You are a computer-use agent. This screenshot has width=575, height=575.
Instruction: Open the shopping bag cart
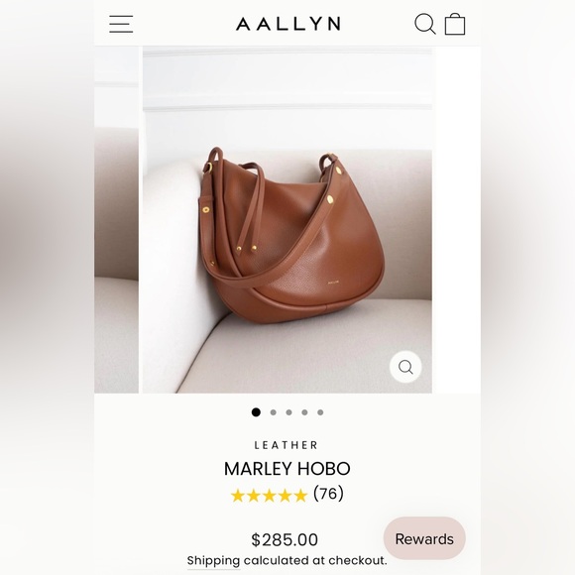click(x=455, y=24)
